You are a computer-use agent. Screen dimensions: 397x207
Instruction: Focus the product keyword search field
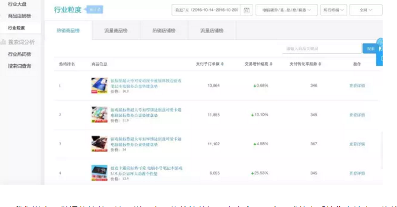(x=321, y=49)
